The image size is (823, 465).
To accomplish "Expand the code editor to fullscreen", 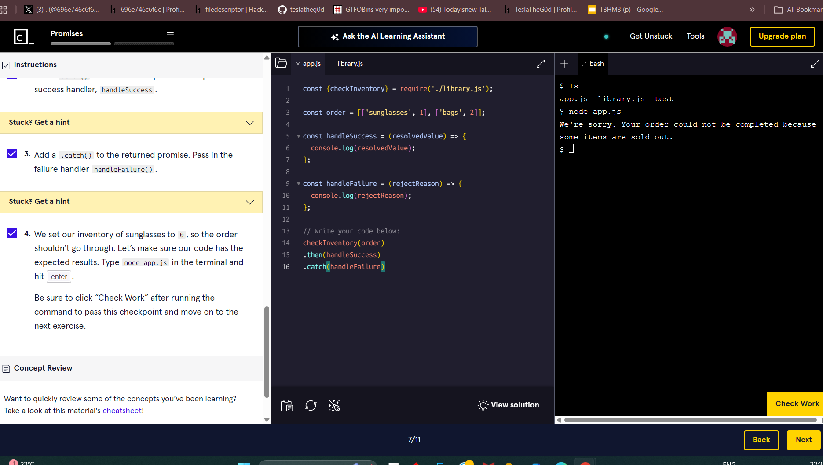I will (541, 64).
